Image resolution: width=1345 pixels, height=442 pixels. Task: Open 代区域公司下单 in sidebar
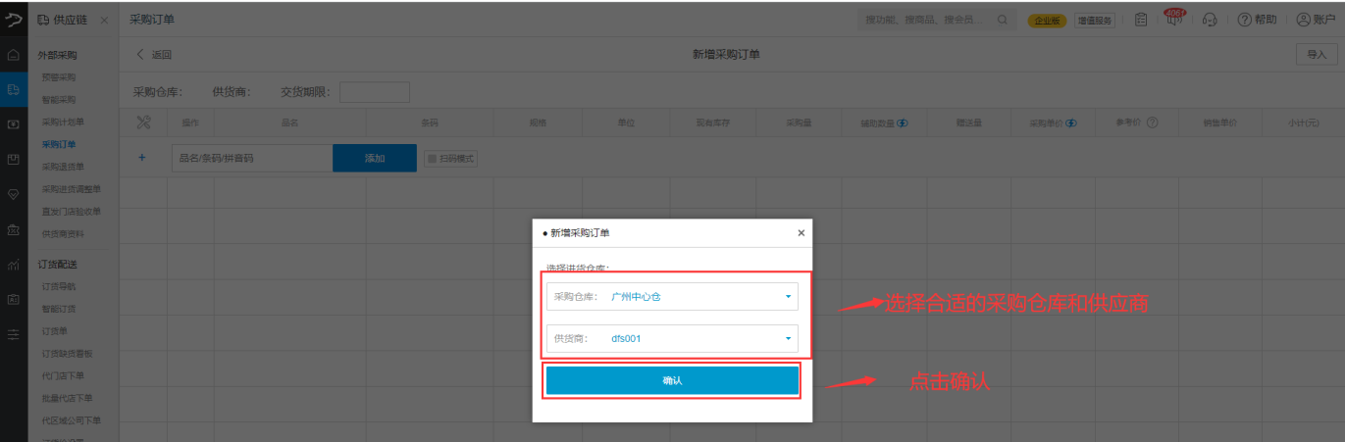coord(72,421)
